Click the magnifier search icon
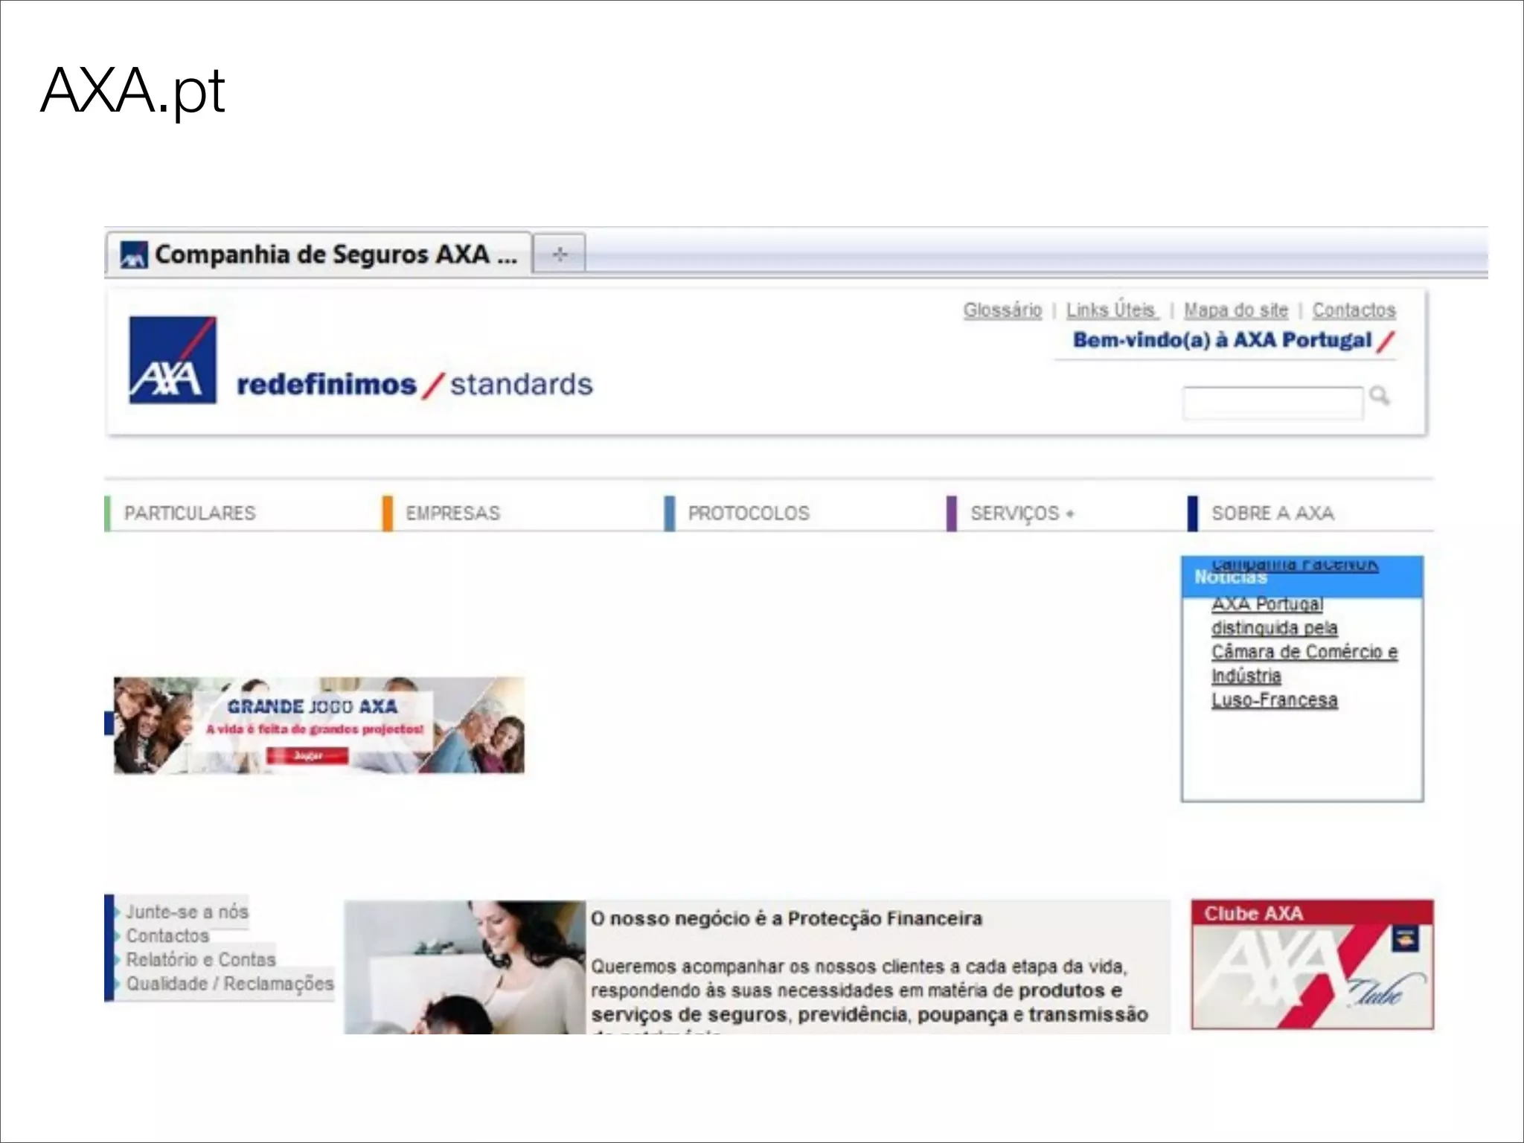 coord(1380,396)
